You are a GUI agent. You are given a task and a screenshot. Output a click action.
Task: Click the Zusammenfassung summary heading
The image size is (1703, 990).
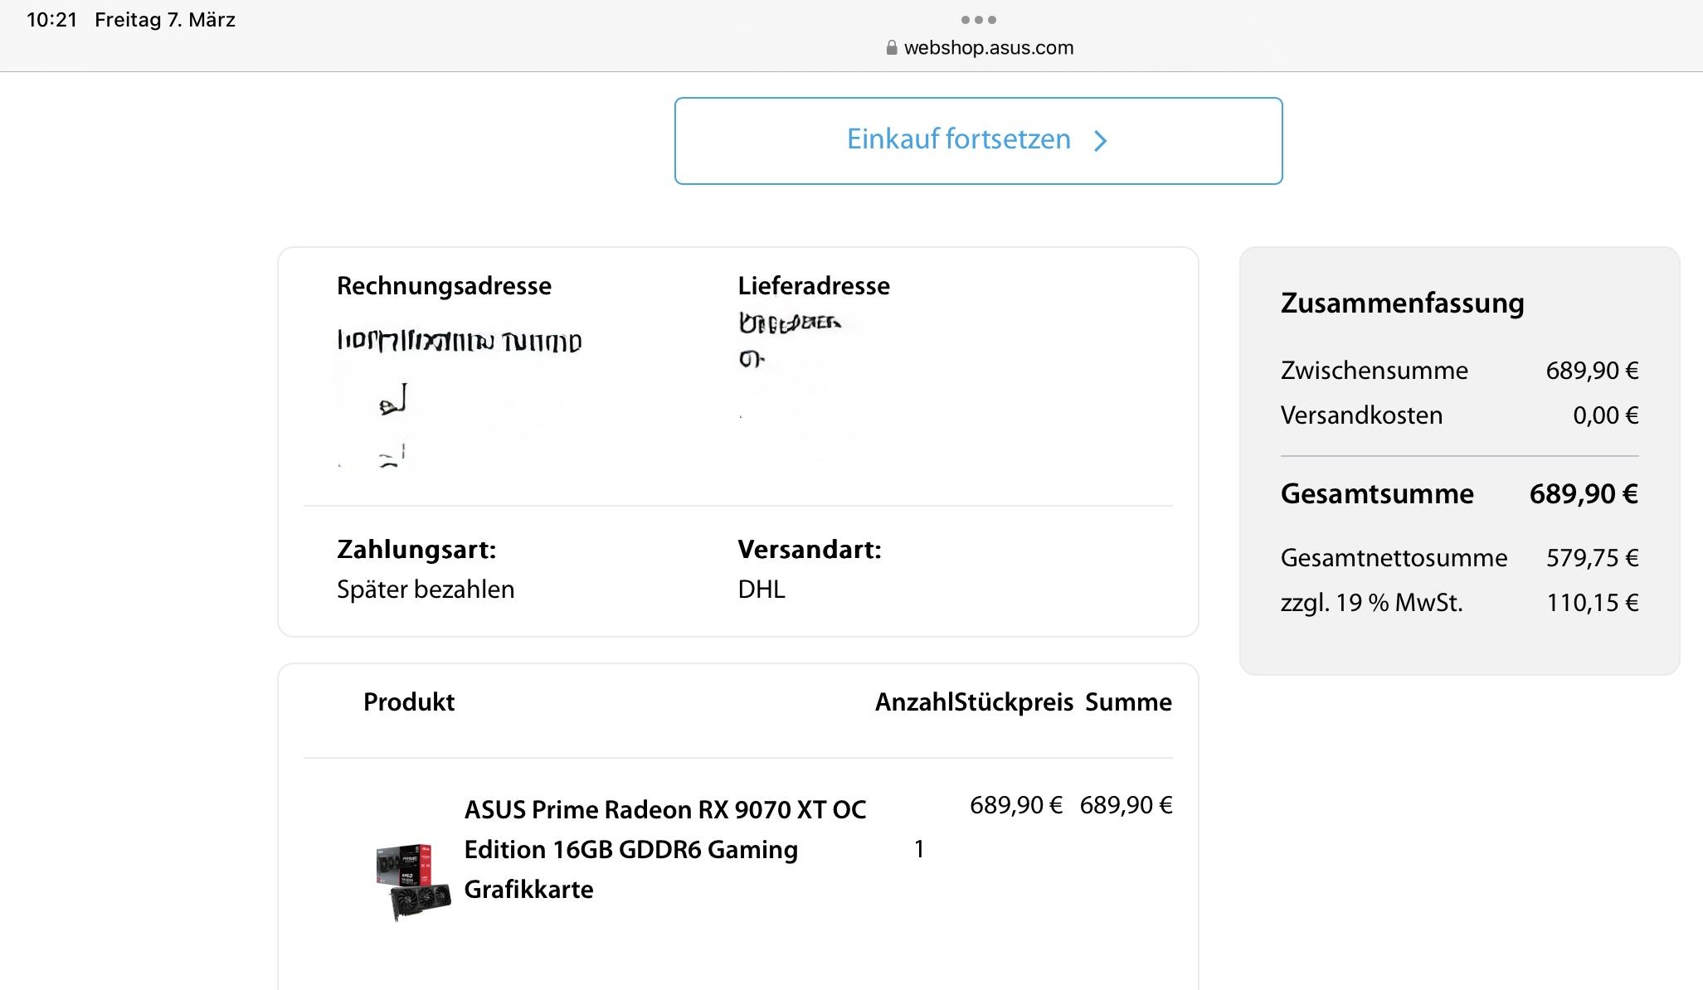pyautogui.click(x=1402, y=303)
